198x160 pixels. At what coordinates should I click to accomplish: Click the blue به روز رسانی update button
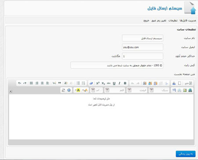[186, 154]
